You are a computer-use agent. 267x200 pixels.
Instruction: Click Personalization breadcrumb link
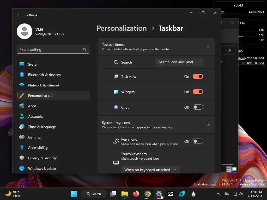(122, 28)
